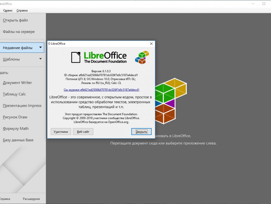Open the Сервис menu
Image resolution: width=271 pixels, height=204 pixels.
8,10
